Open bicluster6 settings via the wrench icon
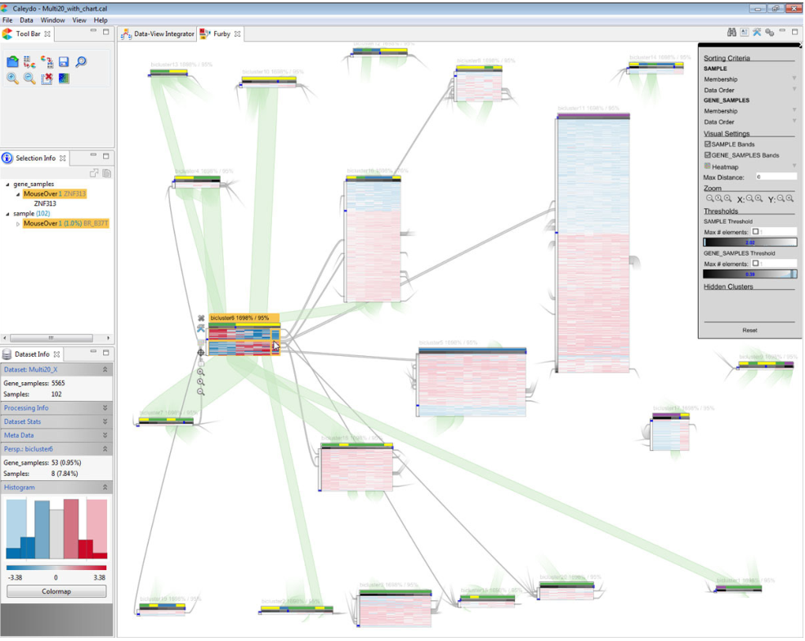 point(201,327)
